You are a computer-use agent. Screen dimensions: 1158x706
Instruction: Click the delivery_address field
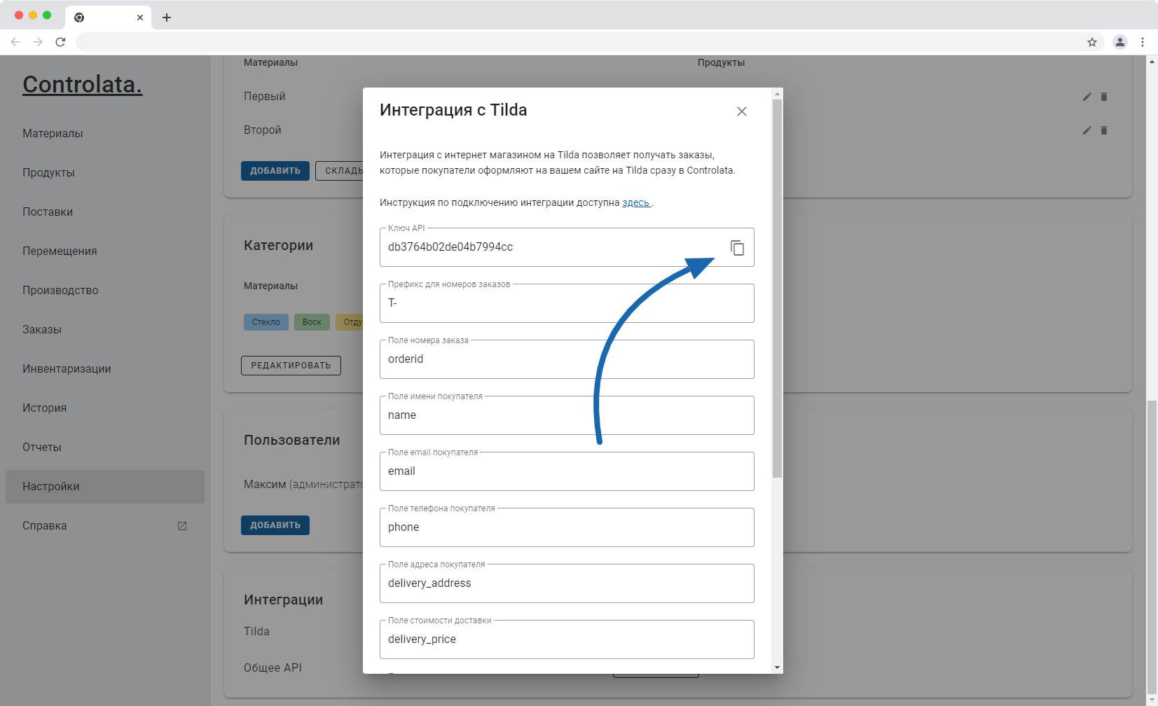click(567, 583)
